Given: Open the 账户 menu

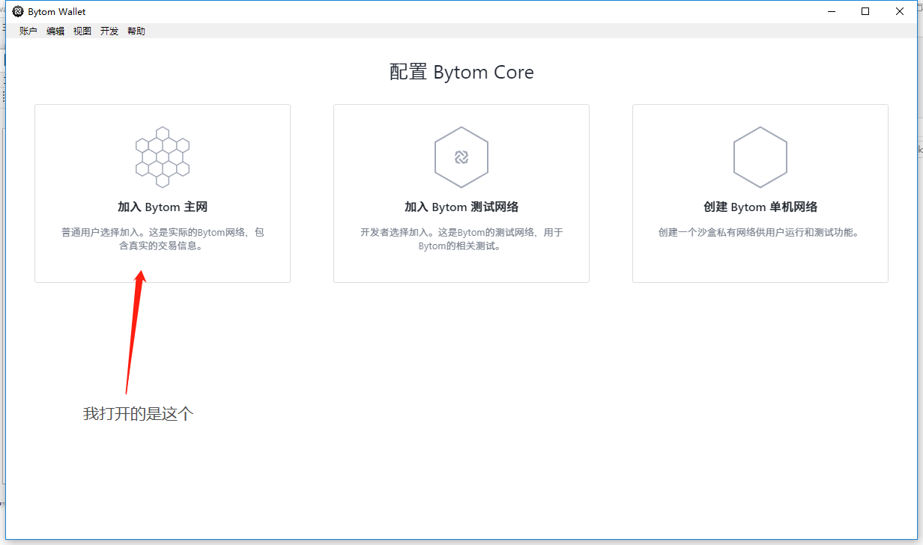Looking at the screenshot, I should 28,31.
